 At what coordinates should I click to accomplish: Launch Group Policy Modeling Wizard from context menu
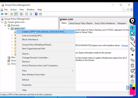(x=46, y=45)
